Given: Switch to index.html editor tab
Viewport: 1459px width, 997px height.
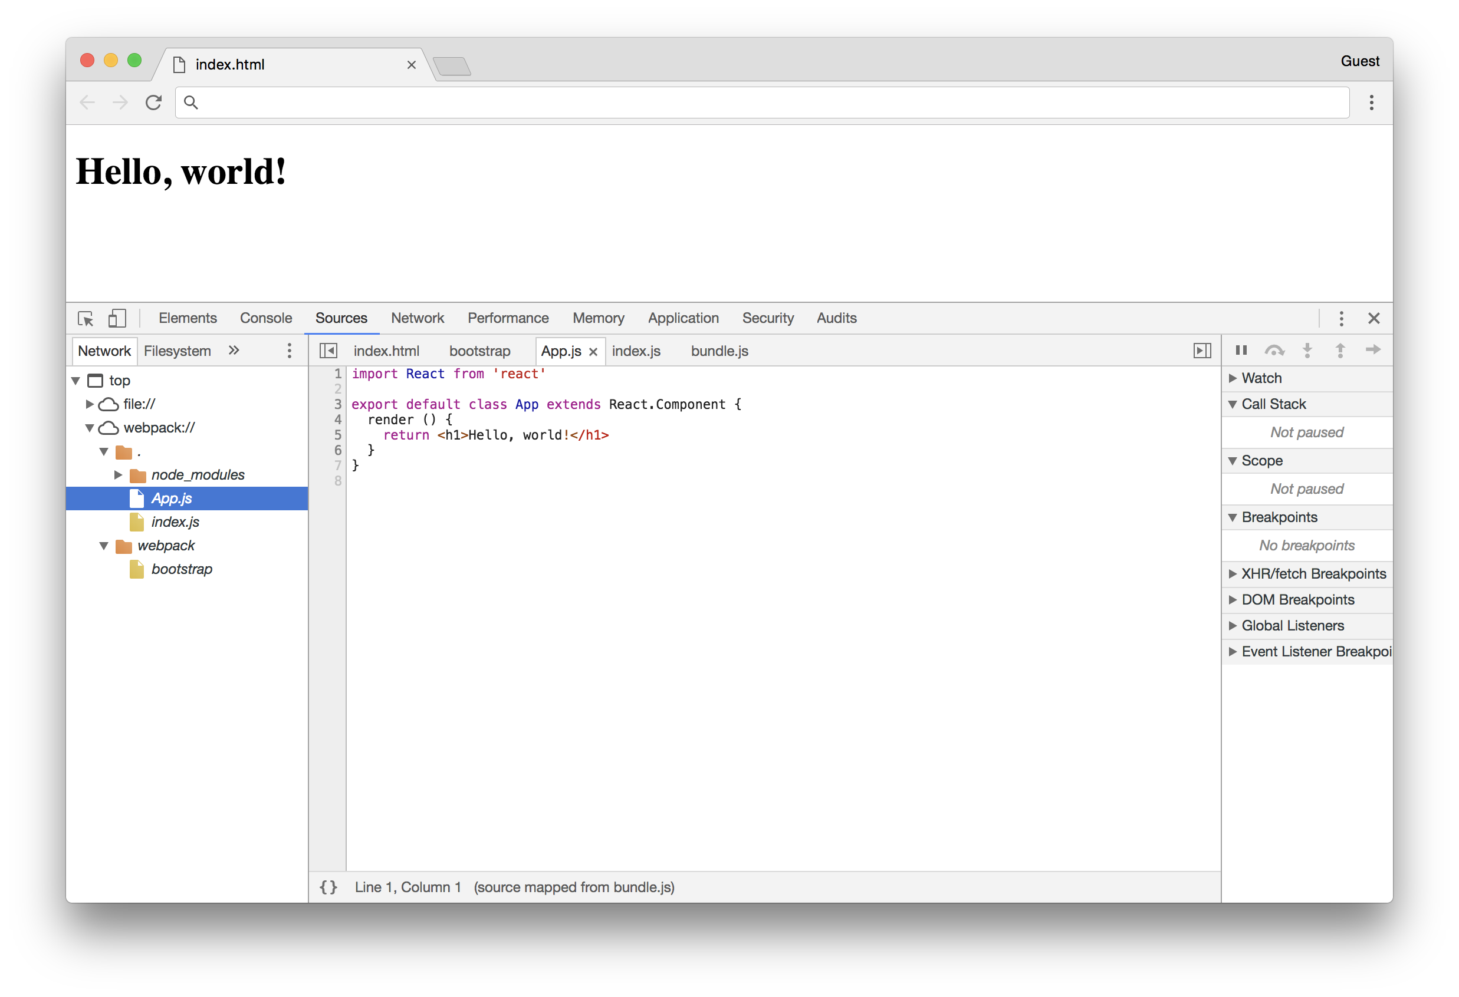Looking at the screenshot, I should 387,351.
